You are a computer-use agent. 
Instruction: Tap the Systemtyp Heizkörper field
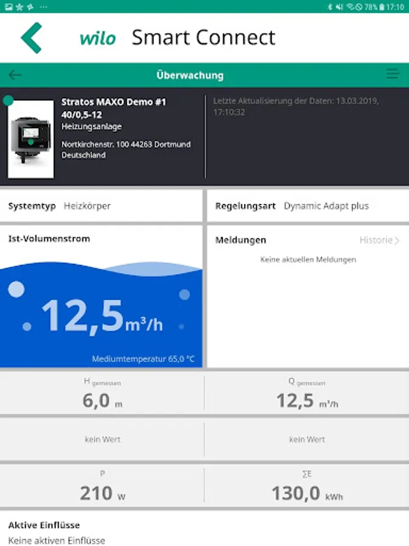pyautogui.click(x=101, y=206)
